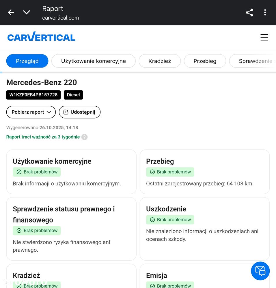
Task: Open the Przebieg summary card
Action: click(x=204, y=172)
